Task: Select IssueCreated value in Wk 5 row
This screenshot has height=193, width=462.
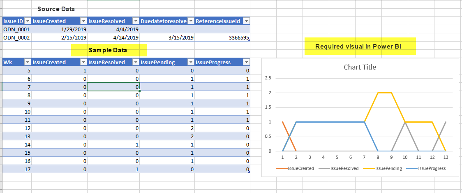Action: (59, 70)
